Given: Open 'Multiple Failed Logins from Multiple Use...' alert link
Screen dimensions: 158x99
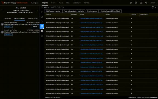Looking at the screenshot, I should [x=92, y=27].
